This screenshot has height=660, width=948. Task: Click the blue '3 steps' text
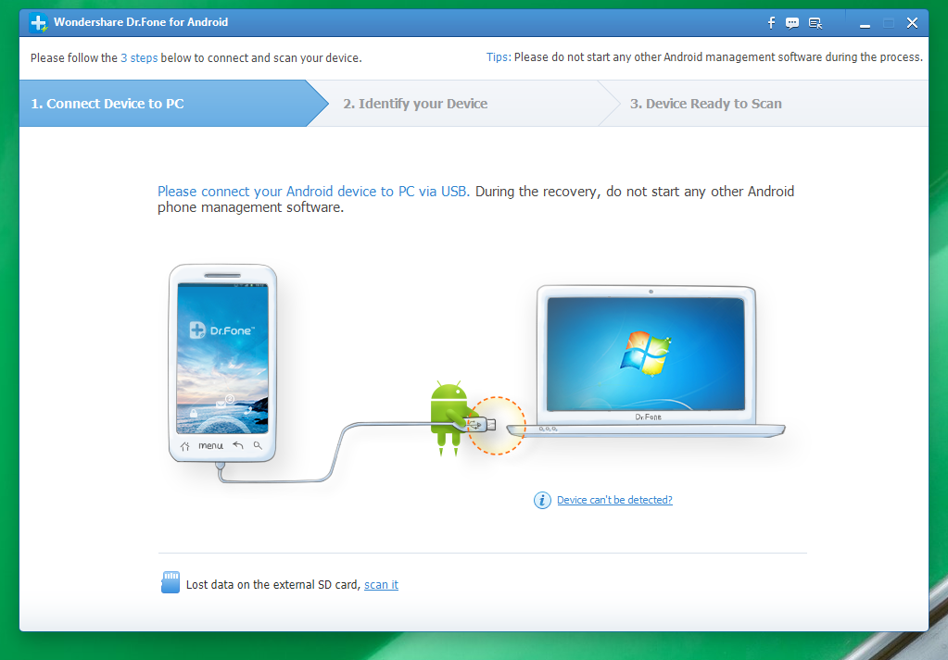coord(139,58)
